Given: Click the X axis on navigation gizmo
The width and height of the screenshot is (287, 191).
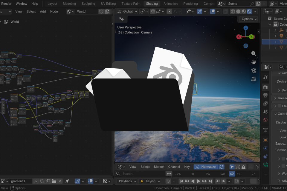Looking at the screenshot, I should (x=239, y=37).
